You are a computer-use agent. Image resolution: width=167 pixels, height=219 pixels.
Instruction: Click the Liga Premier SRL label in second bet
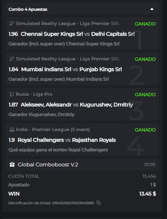(100, 59)
